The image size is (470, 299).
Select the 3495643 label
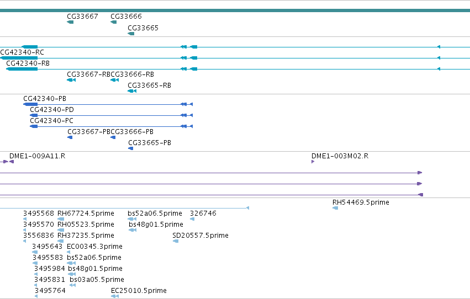pyautogui.click(x=47, y=247)
